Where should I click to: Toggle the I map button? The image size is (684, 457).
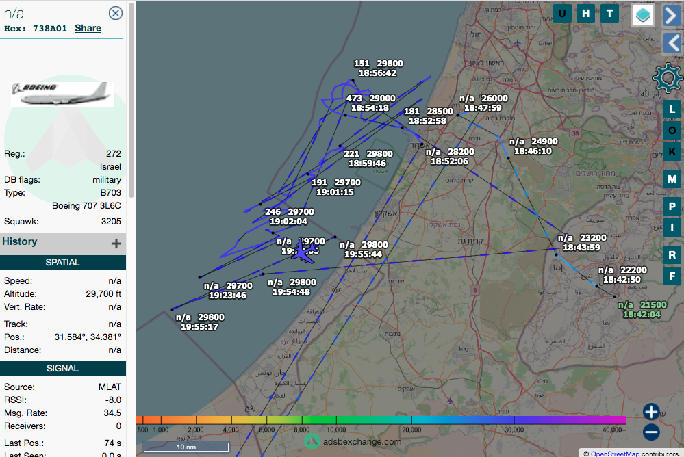(x=672, y=227)
